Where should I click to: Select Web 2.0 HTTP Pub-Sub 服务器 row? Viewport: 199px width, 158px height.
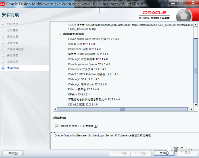[x=93, y=74]
